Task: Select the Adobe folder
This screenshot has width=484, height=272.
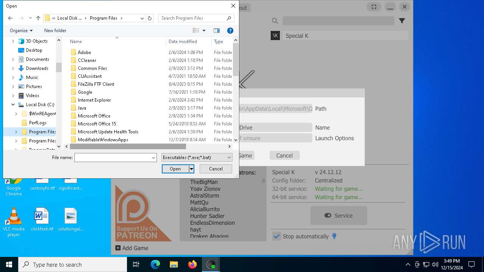Action: (84, 53)
